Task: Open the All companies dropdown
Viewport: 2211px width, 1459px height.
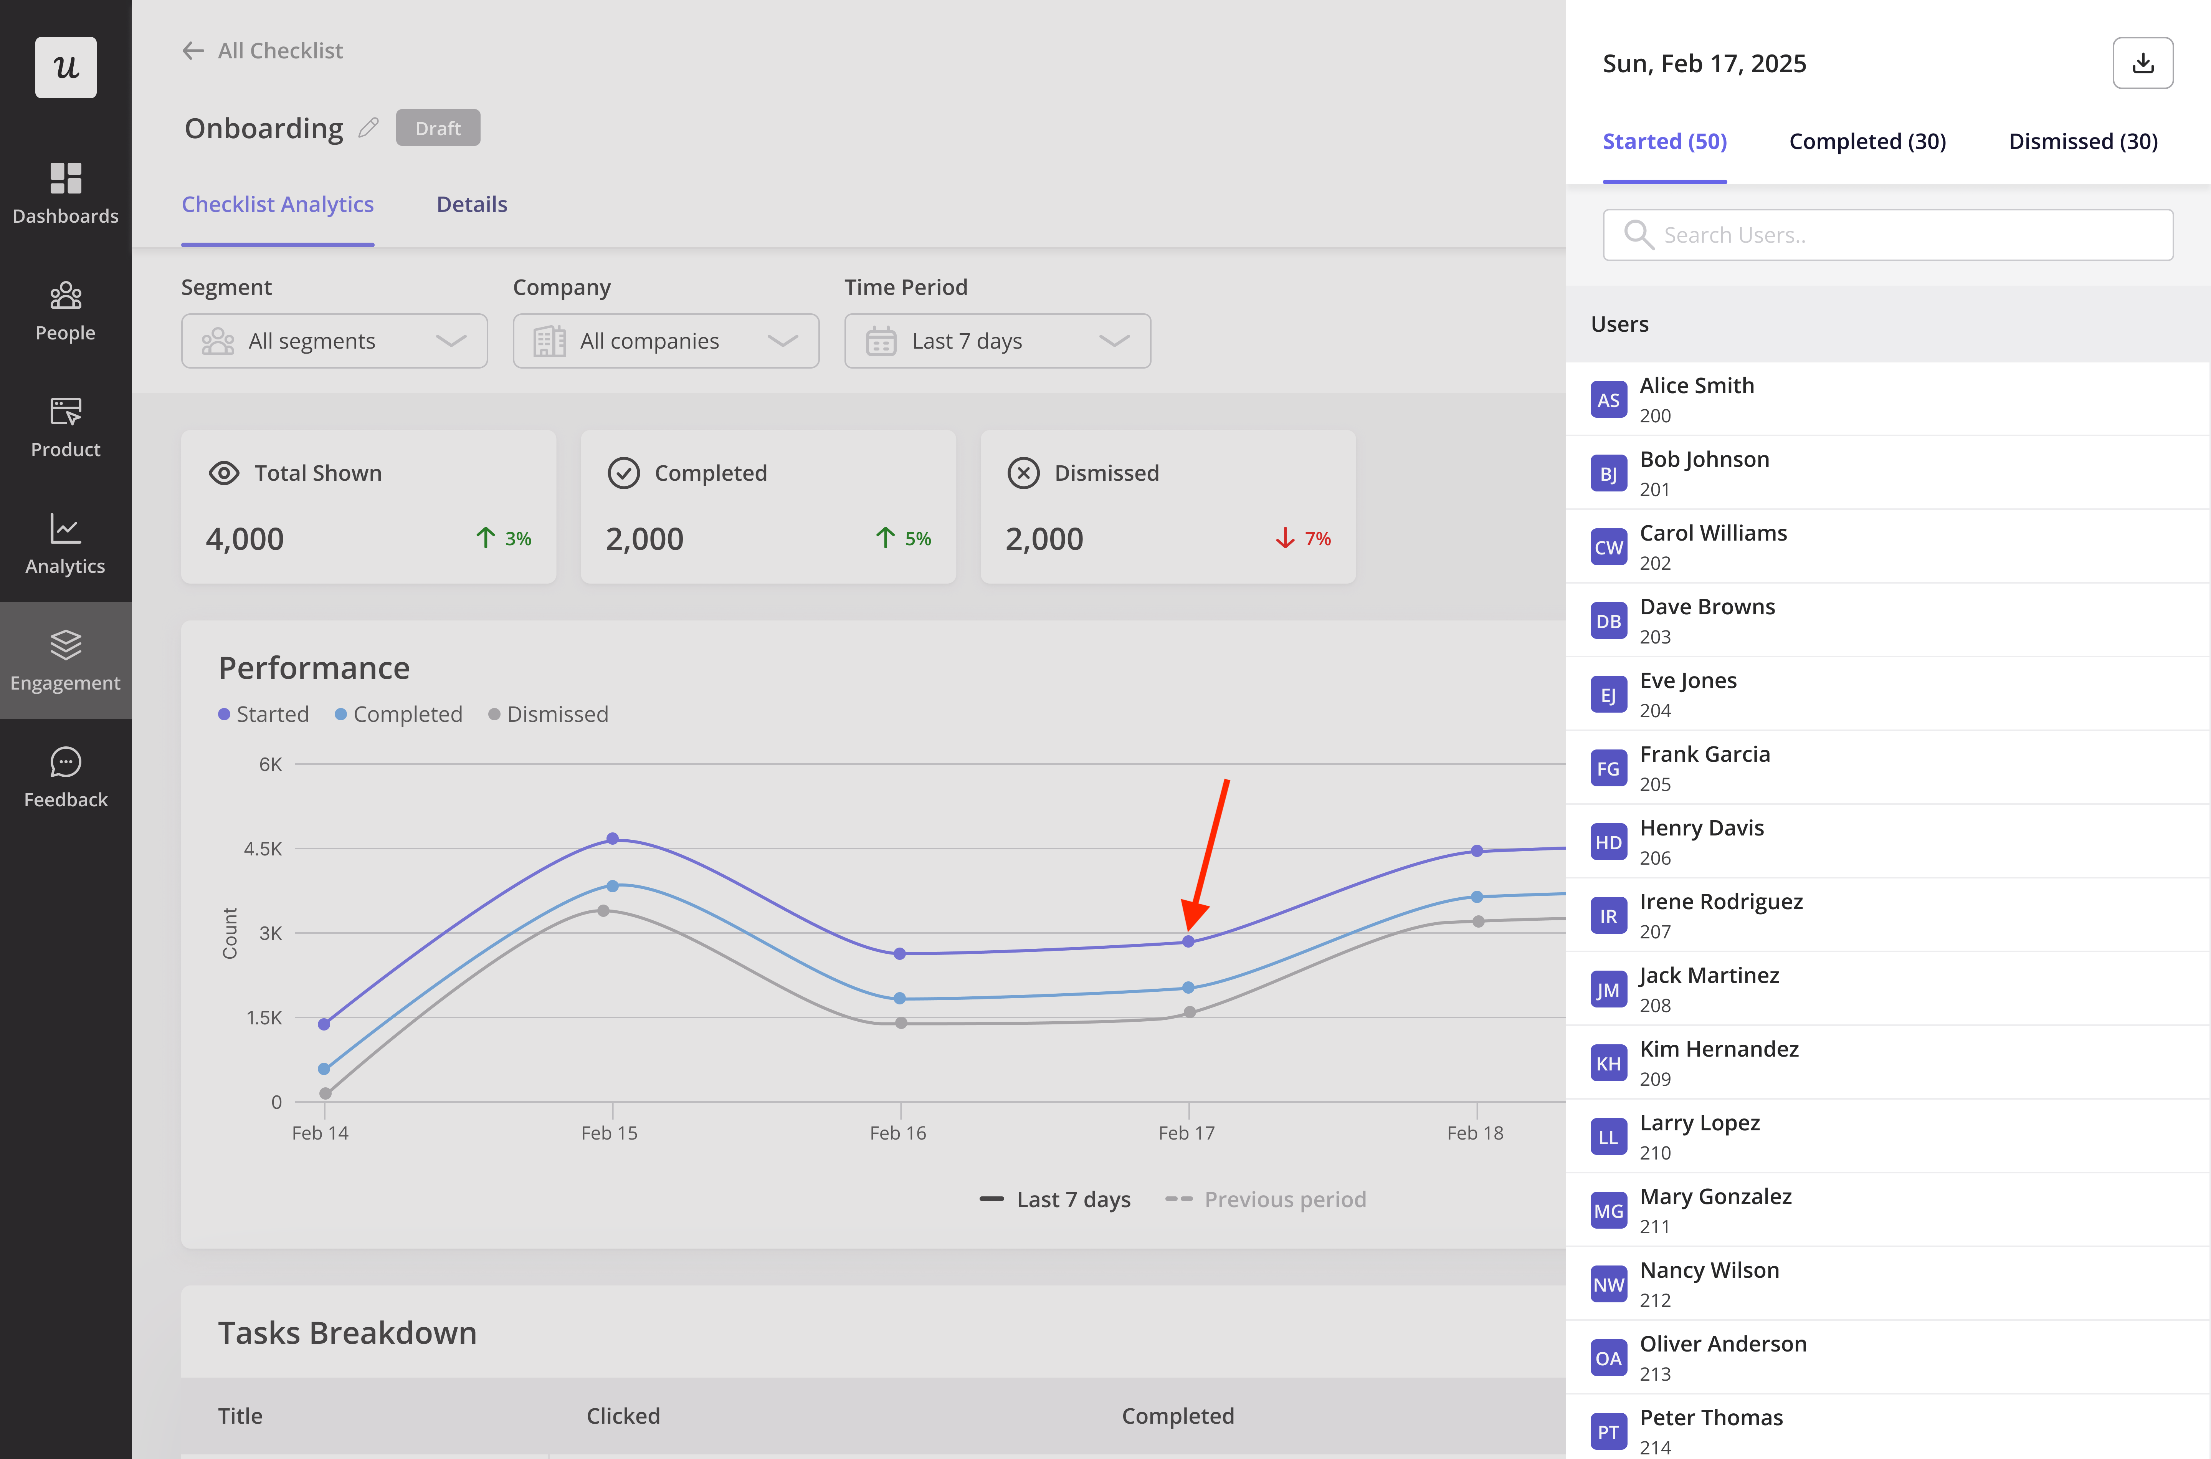Action: pos(666,341)
